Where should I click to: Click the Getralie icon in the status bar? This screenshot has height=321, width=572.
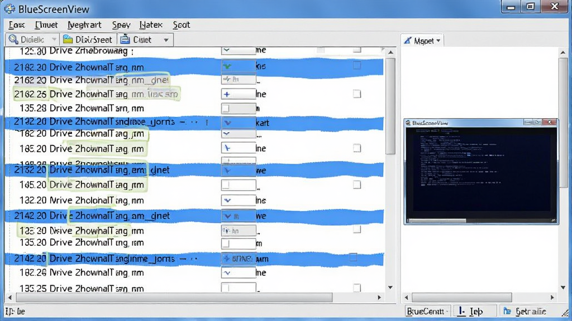507,311
